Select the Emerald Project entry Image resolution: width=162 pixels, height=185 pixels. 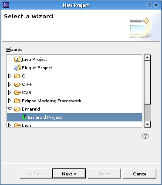(74, 117)
